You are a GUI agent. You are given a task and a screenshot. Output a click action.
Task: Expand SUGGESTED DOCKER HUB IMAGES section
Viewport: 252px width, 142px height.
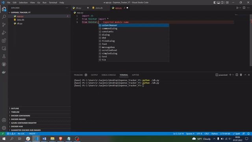pyautogui.click(x=26, y=130)
